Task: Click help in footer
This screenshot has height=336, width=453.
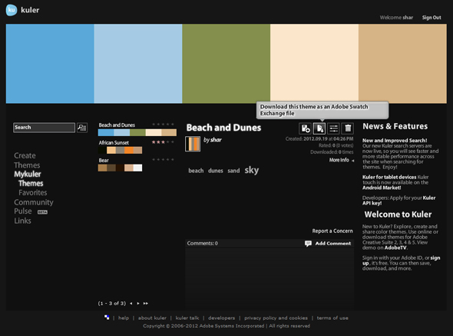Action: click(x=124, y=318)
